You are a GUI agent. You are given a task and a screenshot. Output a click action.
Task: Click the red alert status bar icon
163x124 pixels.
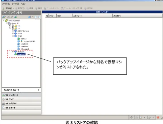pyautogui.click(x=158, y=117)
